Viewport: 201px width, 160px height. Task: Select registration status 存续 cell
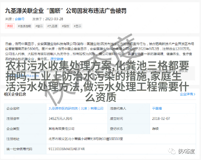[173, 129]
